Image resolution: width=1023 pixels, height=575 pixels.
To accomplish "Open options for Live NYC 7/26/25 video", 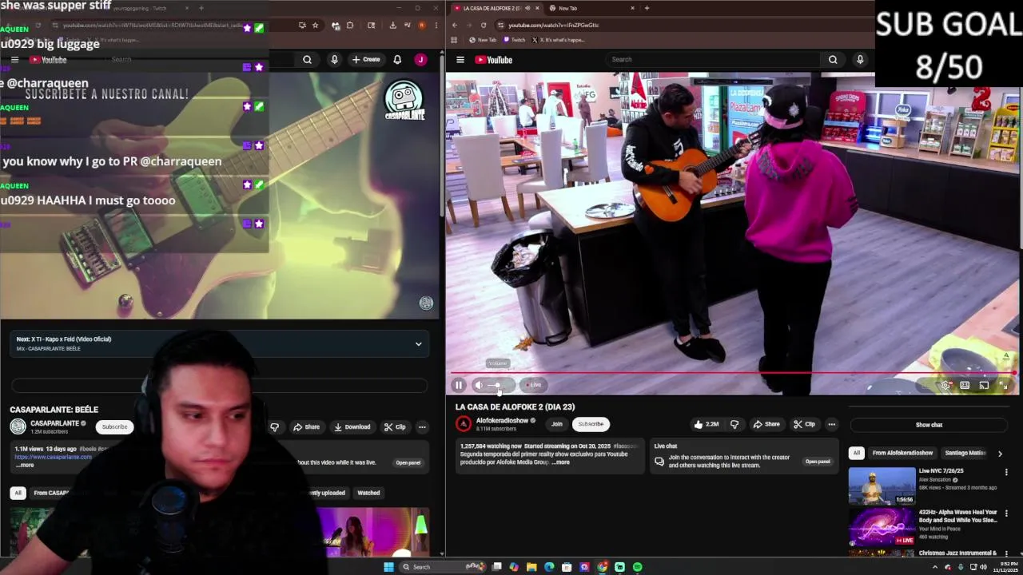I will click(1006, 472).
